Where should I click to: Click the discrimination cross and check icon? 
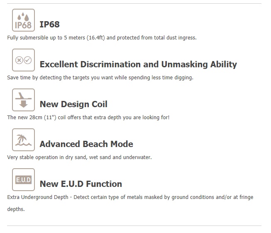tap(23, 60)
